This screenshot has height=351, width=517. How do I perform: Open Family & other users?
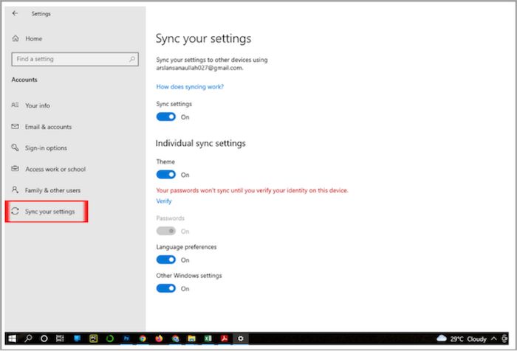click(52, 190)
